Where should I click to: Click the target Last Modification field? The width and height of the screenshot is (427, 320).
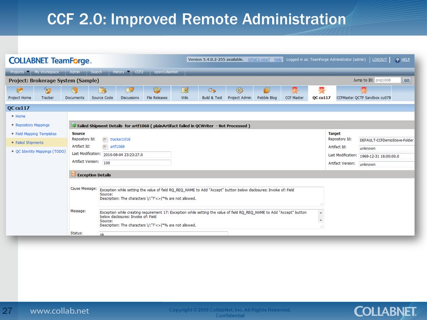click(387, 156)
